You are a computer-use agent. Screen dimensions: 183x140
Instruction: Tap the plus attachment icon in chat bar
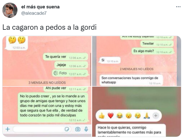[8, 129]
